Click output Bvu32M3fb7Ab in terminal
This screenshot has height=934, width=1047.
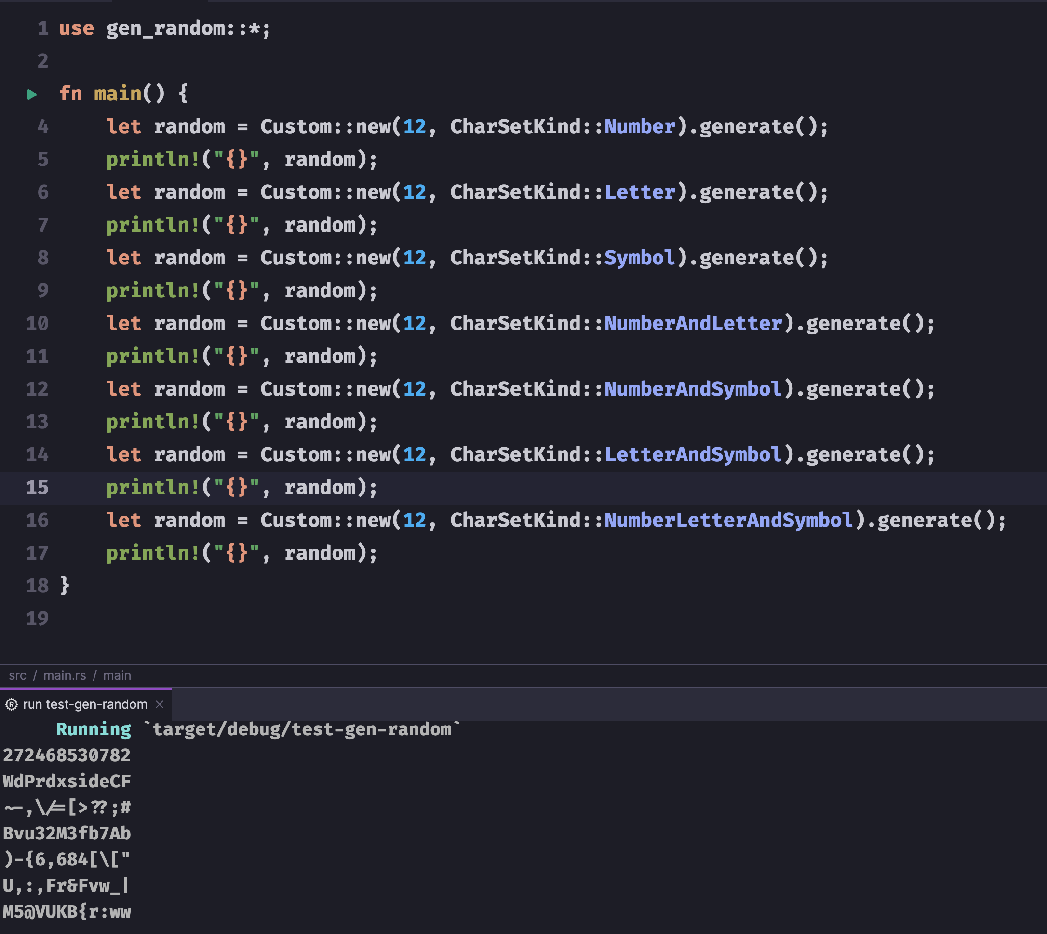[x=67, y=834]
